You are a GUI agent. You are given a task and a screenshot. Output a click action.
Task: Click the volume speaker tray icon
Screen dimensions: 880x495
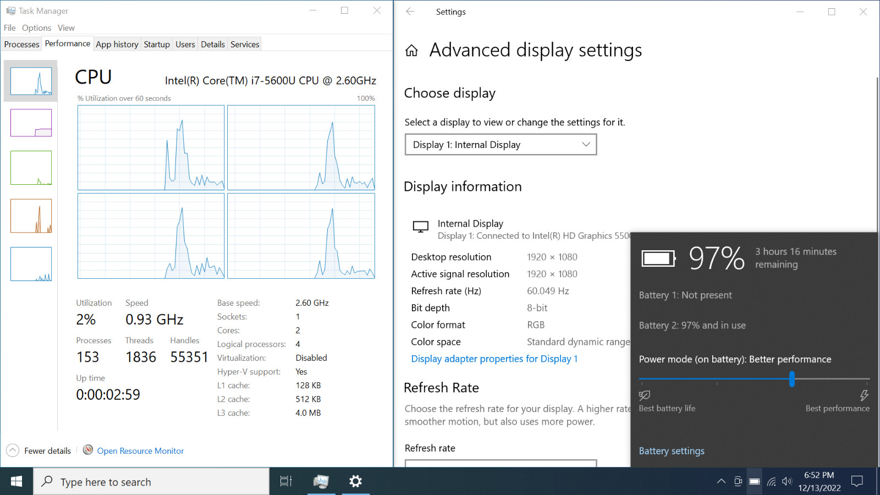787,481
